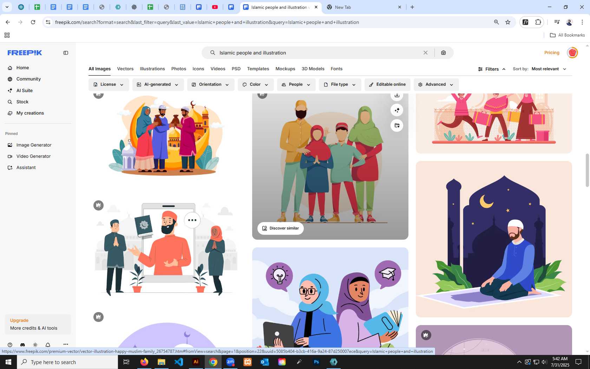Open Illustrator from taskbar

pos(196,362)
